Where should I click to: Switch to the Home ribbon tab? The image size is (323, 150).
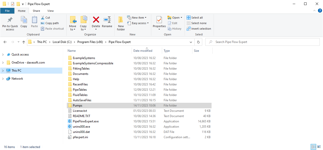pos(22,11)
